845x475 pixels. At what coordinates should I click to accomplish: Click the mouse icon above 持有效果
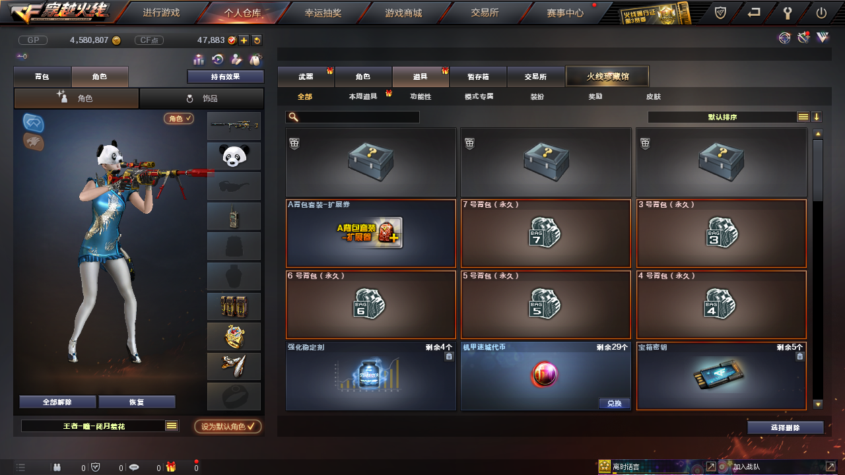(x=255, y=59)
